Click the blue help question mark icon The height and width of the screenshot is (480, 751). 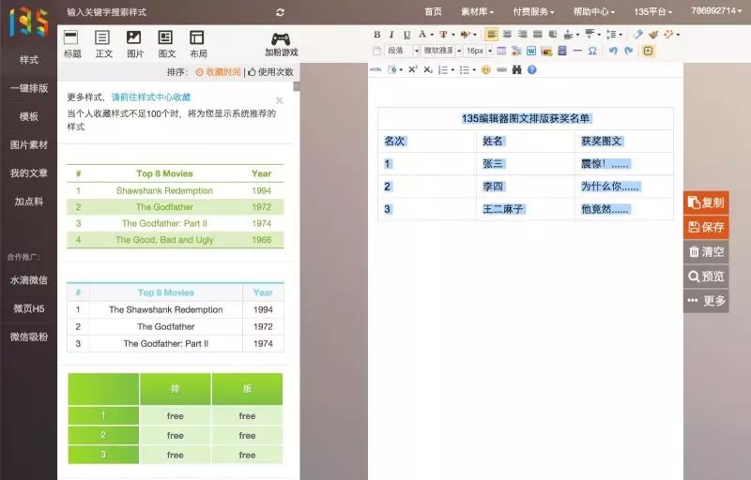click(531, 69)
